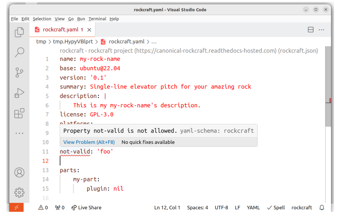Open the Terminal menu
The image size is (339, 218).
coord(97,19)
